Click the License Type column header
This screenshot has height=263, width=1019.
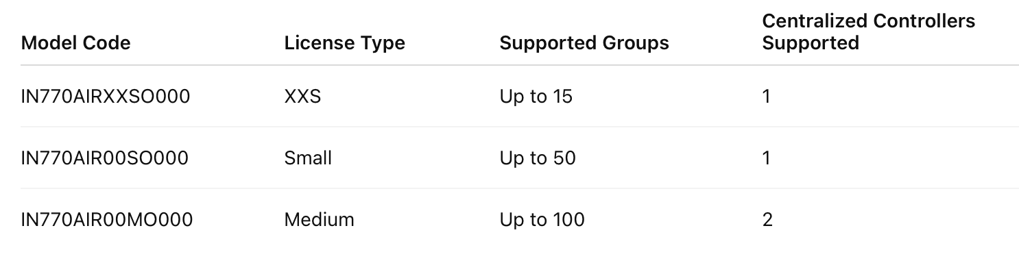click(344, 43)
